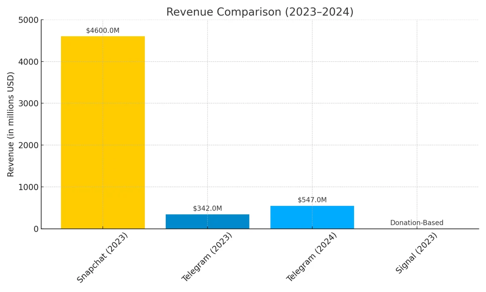Image resolution: width=486 pixels, height=292 pixels.
Task: Click the Donation-Based annotation text
Action: coord(417,223)
